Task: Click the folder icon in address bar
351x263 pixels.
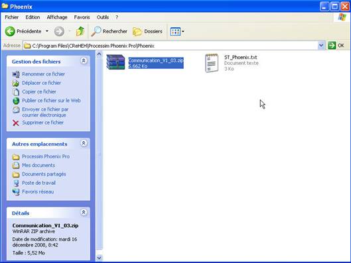Action: click(x=27, y=46)
